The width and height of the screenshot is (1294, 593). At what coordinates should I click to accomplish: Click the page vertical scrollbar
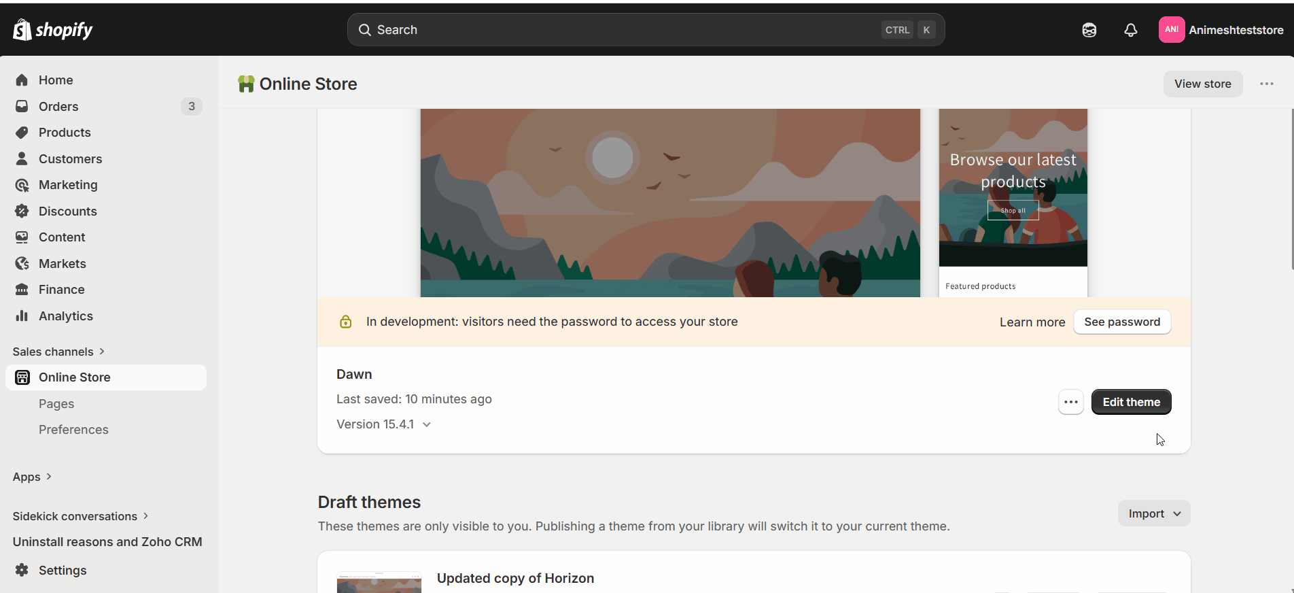[x=1292, y=189]
